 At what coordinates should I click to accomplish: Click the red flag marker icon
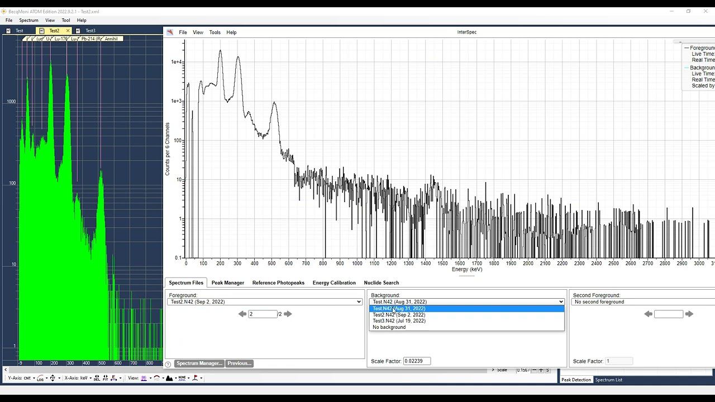point(195,378)
